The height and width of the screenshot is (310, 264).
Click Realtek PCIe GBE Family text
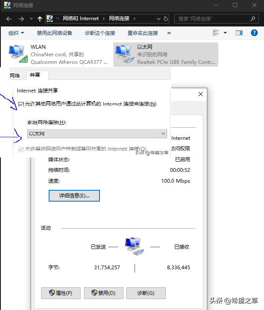(176, 62)
